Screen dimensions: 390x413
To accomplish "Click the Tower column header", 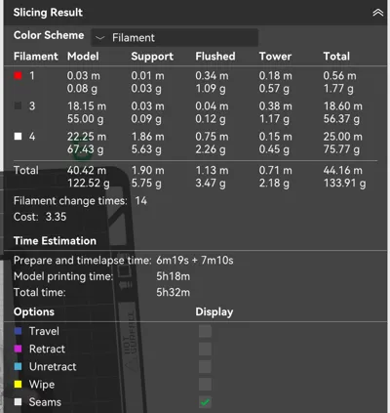I will (275, 56).
